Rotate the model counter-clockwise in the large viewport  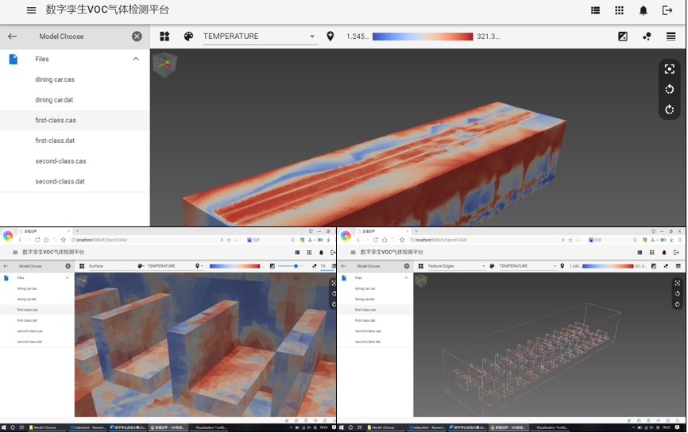point(670,90)
